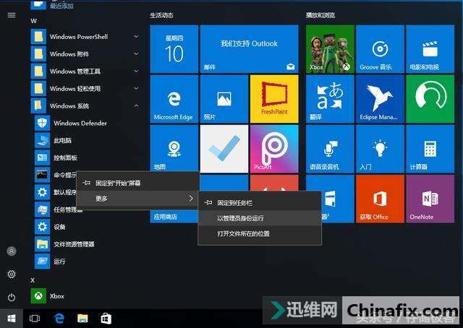Open the 照片 photos tile
The width and height of the screenshot is (463, 328).
pos(224,99)
